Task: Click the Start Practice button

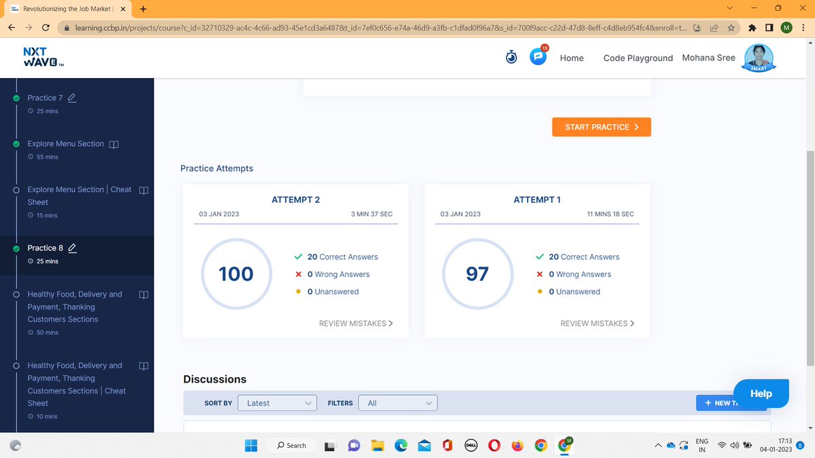Action: tap(602, 127)
